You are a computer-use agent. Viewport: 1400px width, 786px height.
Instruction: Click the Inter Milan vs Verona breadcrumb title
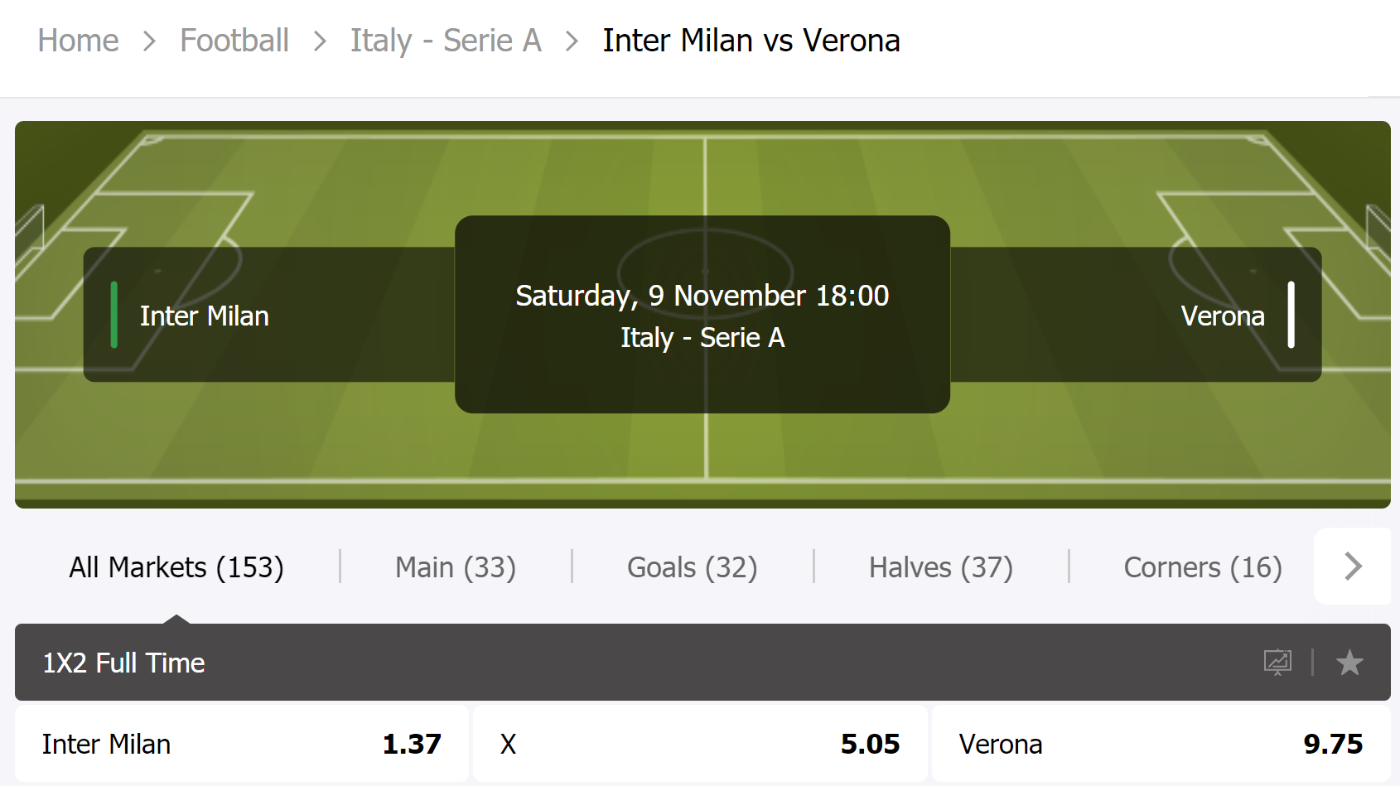[751, 41]
